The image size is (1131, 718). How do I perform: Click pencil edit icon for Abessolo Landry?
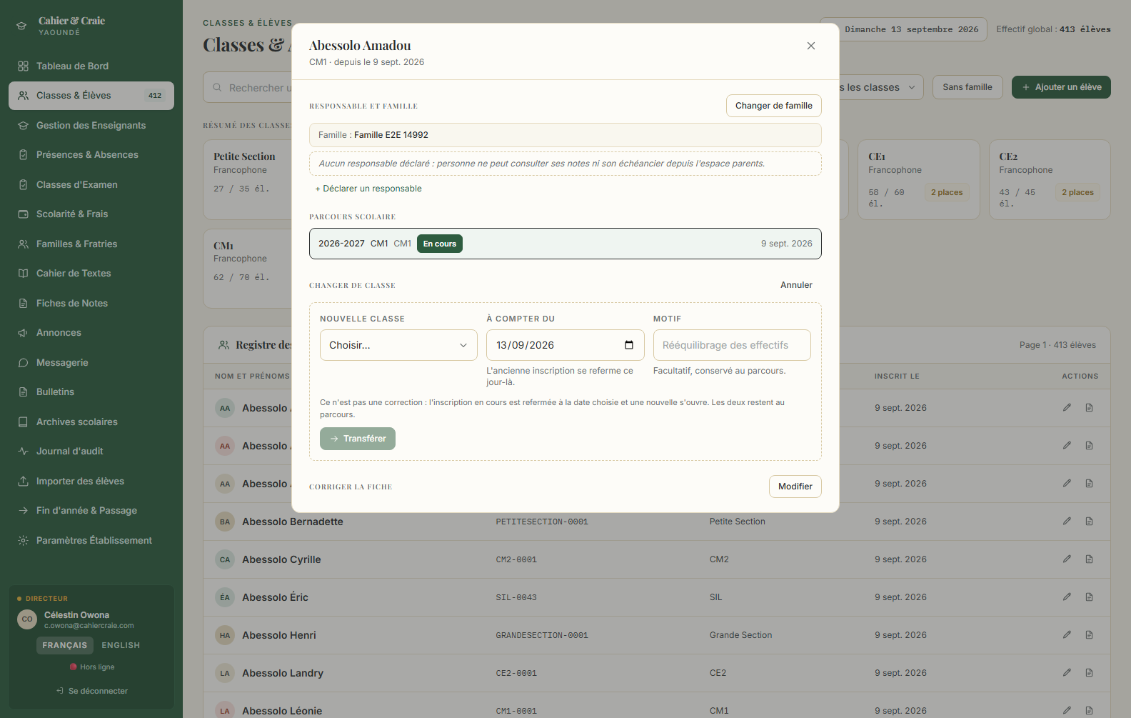tap(1067, 672)
